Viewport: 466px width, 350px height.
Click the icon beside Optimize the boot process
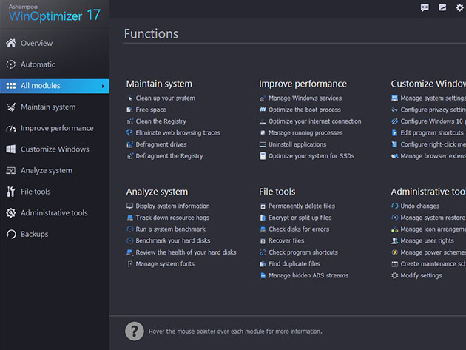[x=263, y=110]
